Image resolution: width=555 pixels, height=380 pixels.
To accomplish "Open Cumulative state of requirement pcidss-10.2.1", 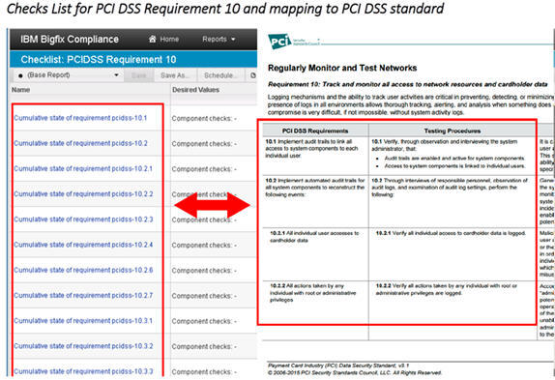I will pos(83,169).
